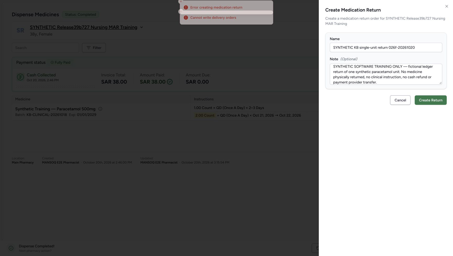The width and height of the screenshot is (453, 256).
Task: Click the partially visible button at bottom bar
Action: (315, 248)
